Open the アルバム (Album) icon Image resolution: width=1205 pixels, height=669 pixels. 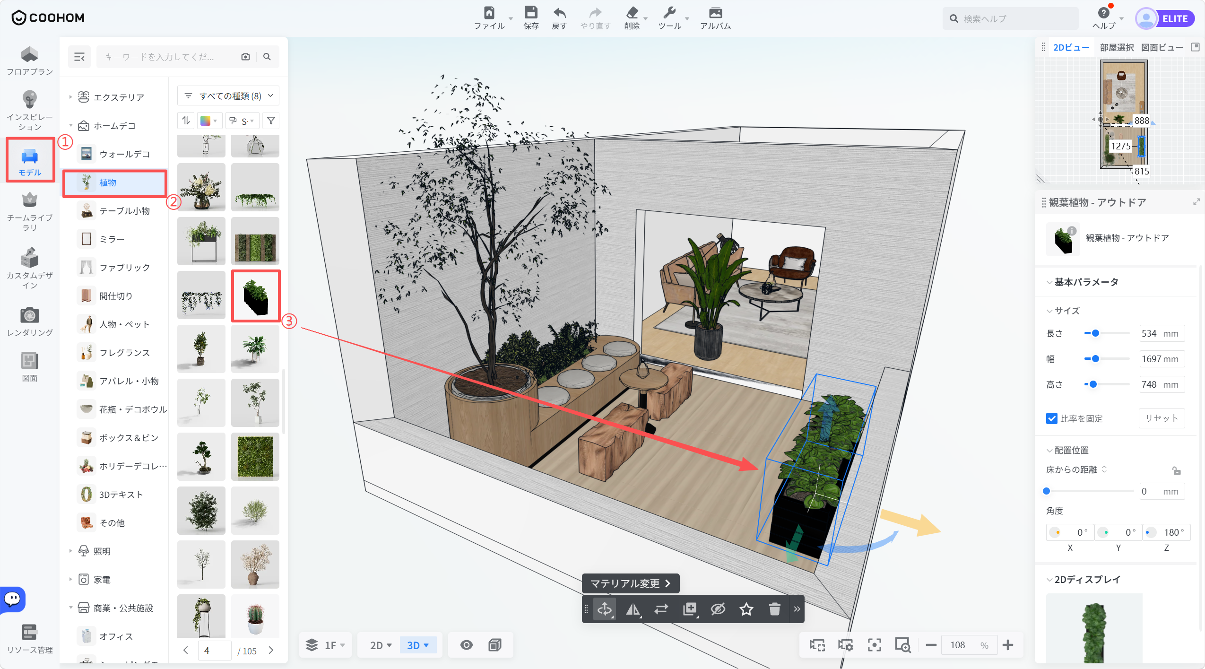pos(715,13)
